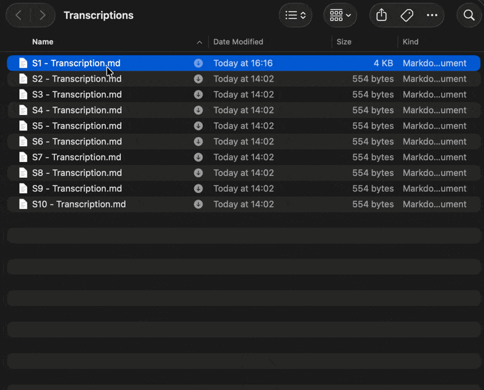Click the Back navigation arrow

[19, 16]
